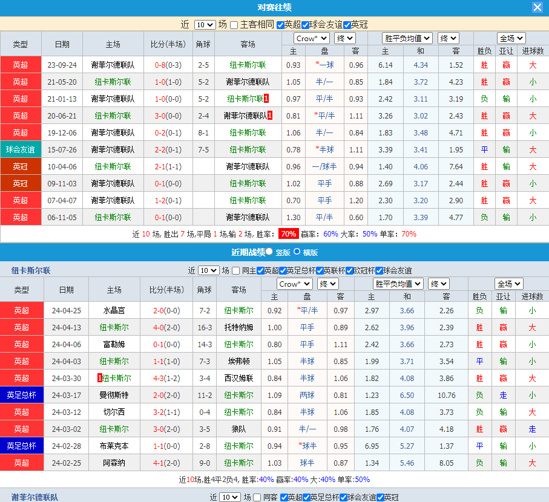Viewport: 549px width, 502px height.
Task: Uncheck the 球会友谊 checkbox in head-to-head filter
Action: [x=305, y=25]
